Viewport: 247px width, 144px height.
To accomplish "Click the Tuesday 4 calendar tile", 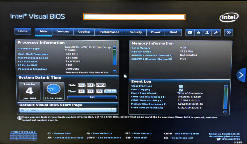I will coord(29,91).
